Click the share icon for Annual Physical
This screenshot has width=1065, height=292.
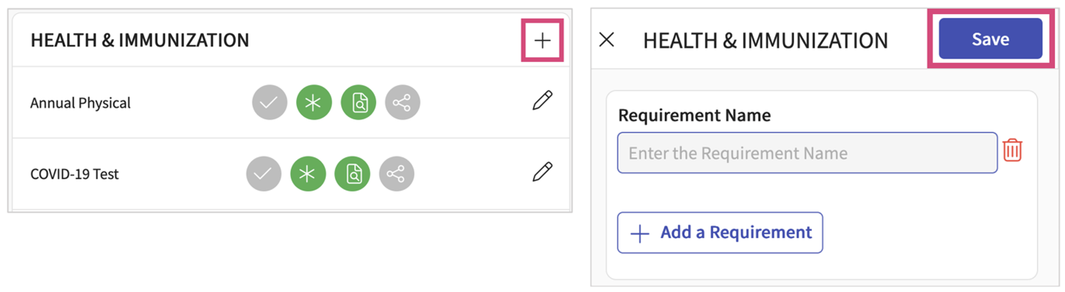click(402, 102)
